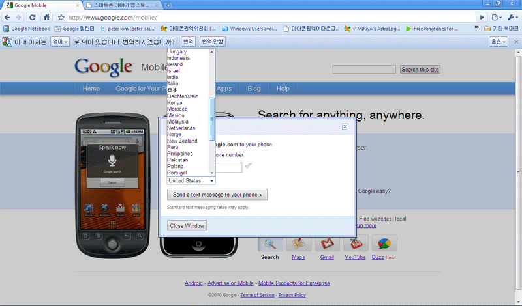
Task: Open Terms of Service link
Action: tap(257, 295)
